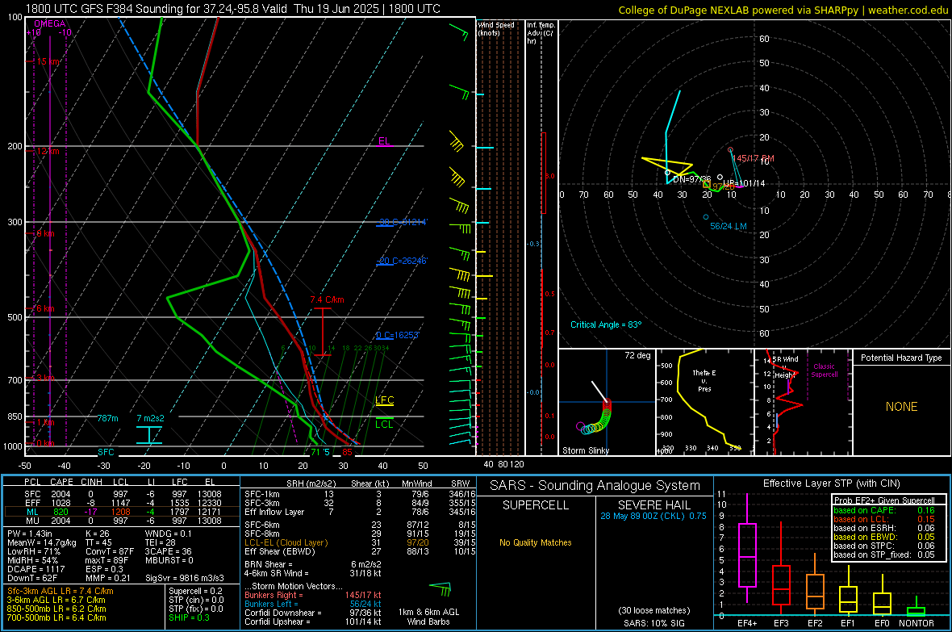This screenshot has width=952, height=632.
Task: Click the 72 deg slinky angle value
Action: pyautogui.click(x=637, y=355)
